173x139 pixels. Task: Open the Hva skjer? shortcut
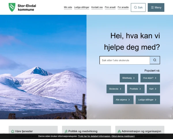[150, 78]
